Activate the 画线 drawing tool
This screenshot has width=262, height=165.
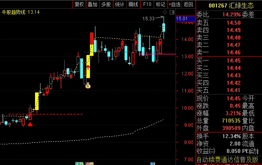tap(134, 4)
